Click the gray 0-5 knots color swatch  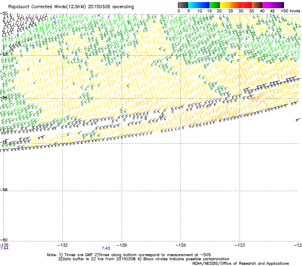pyautogui.click(x=183, y=5)
